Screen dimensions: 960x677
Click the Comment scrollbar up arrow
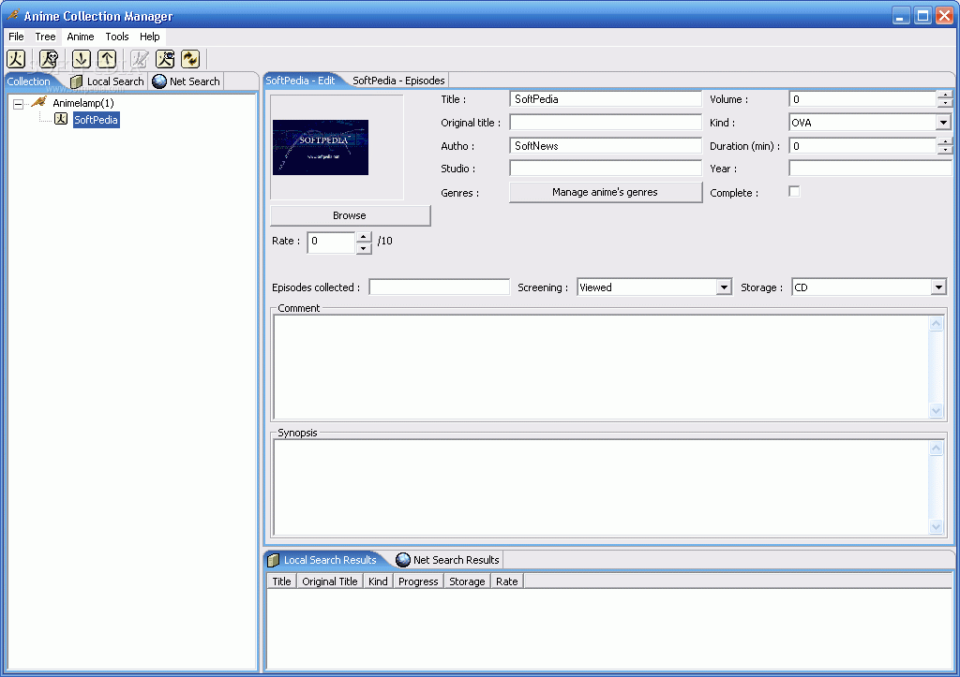[936, 323]
